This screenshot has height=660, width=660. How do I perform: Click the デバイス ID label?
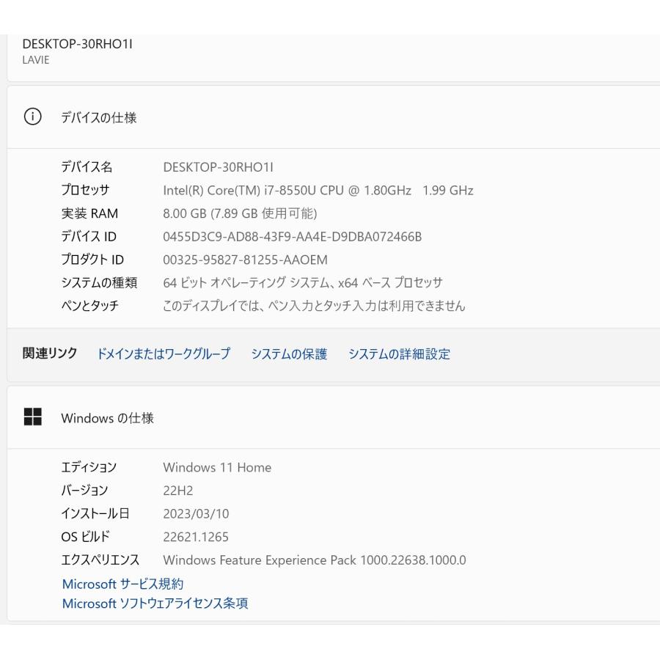coord(89,237)
